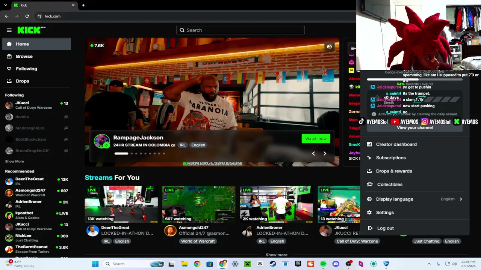The height and width of the screenshot is (270, 481).
Task: Open DeenTheGreat in Recommended list
Action: (x=36, y=181)
